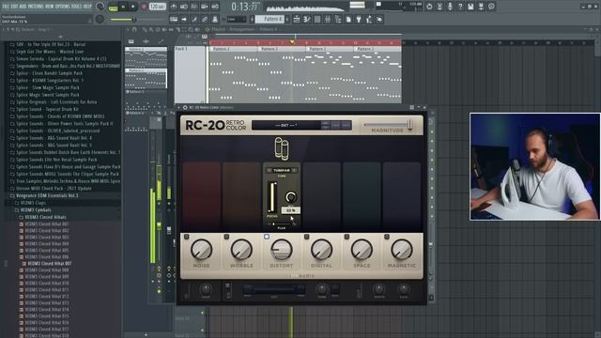Disable the Distort module toggle
Screen dimensions: 601x338
coord(267,237)
